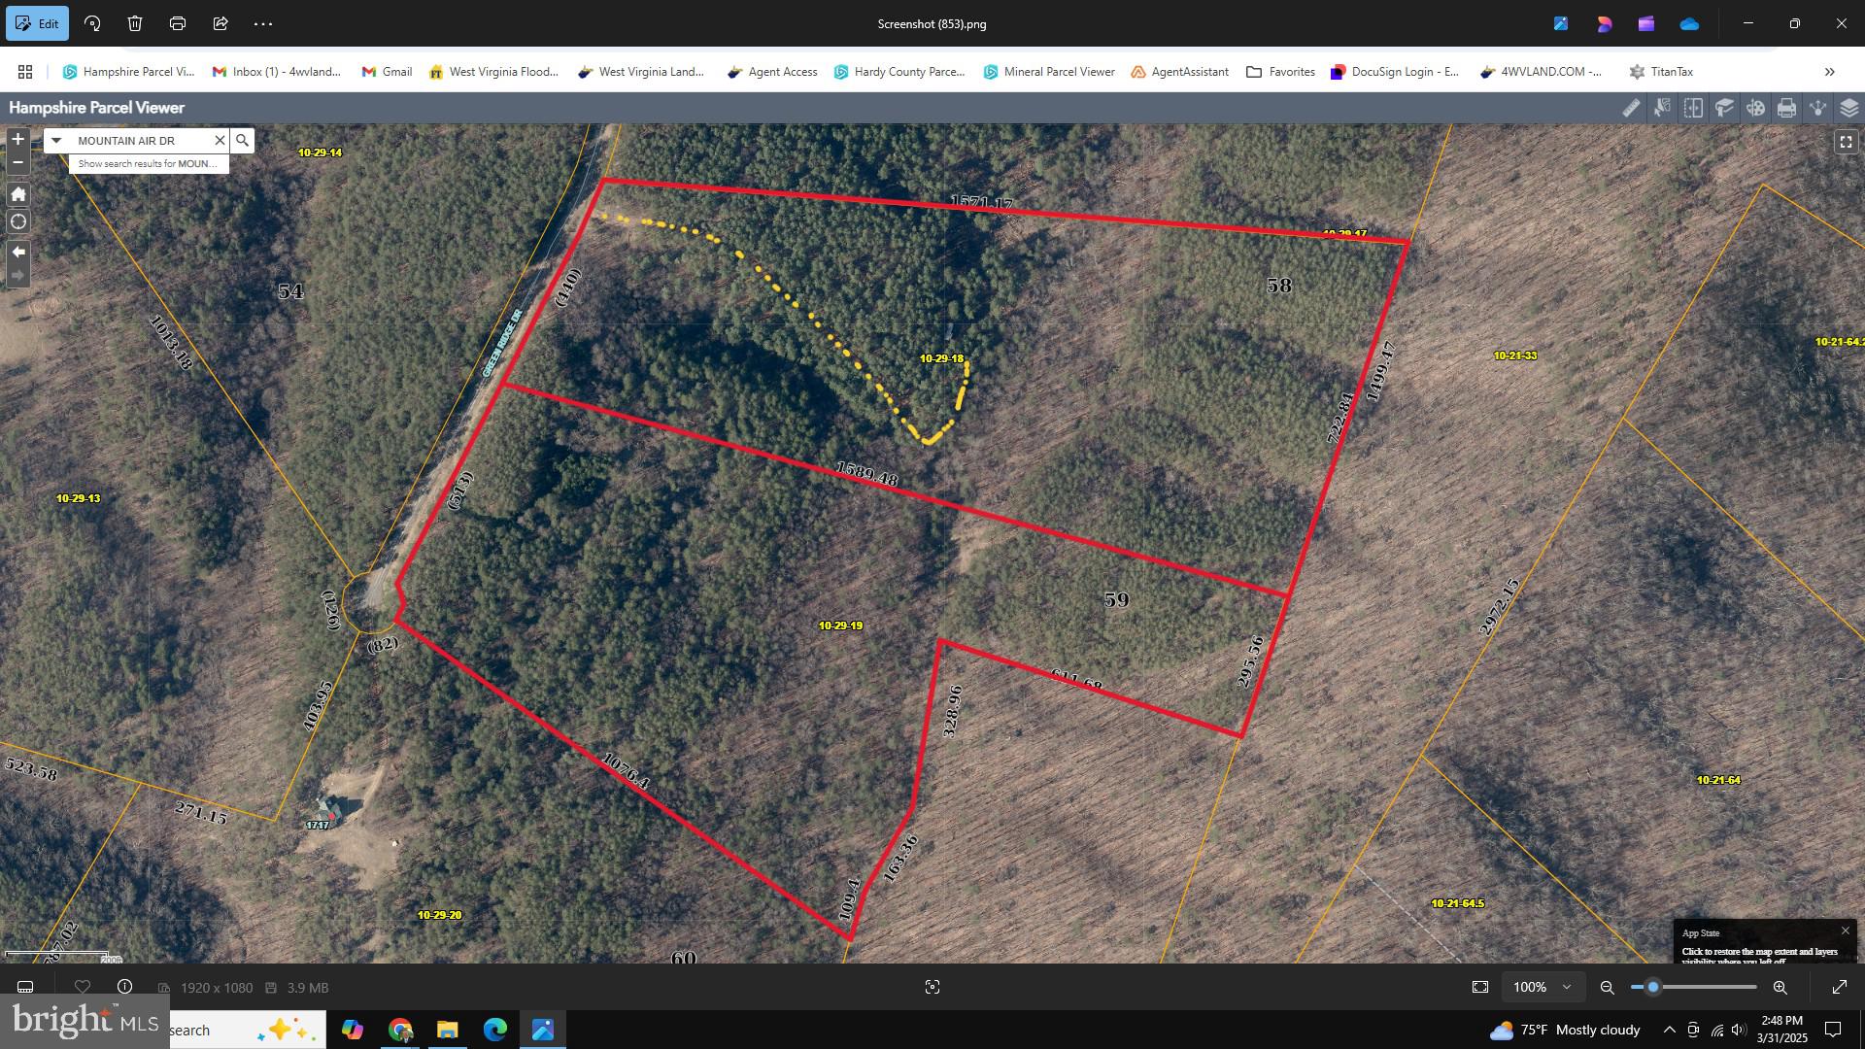Select the ruler measurement tool
Image resolution: width=1865 pixels, height=1049 pixels.
point(1631,108)
